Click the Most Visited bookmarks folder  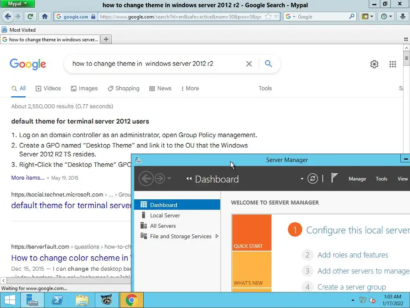[19, 30]
